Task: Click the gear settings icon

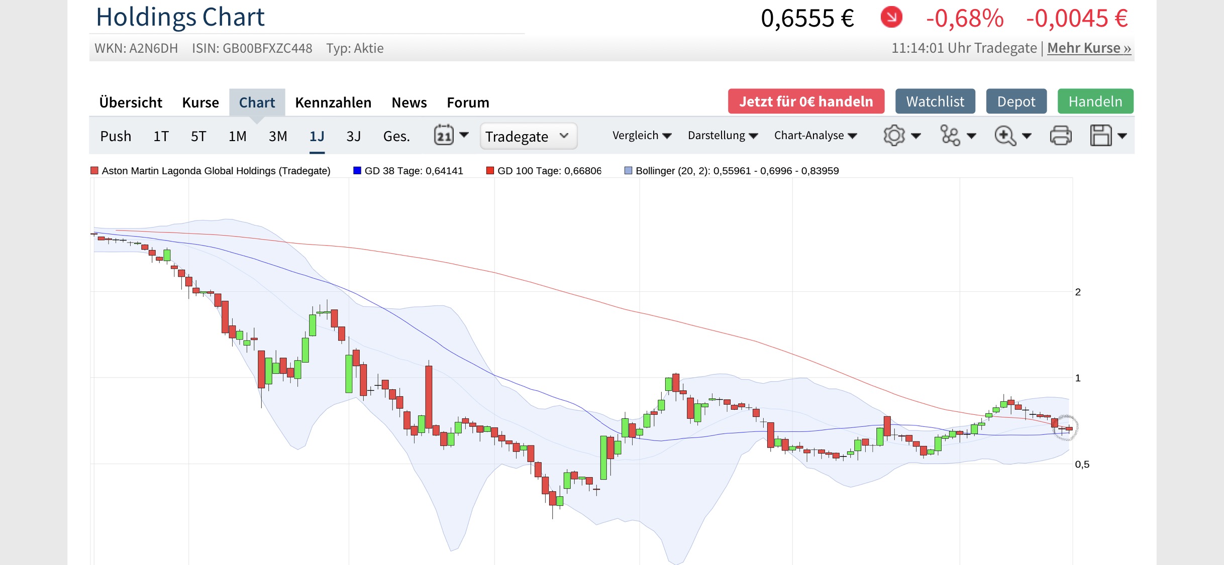Action: (894, 136)
